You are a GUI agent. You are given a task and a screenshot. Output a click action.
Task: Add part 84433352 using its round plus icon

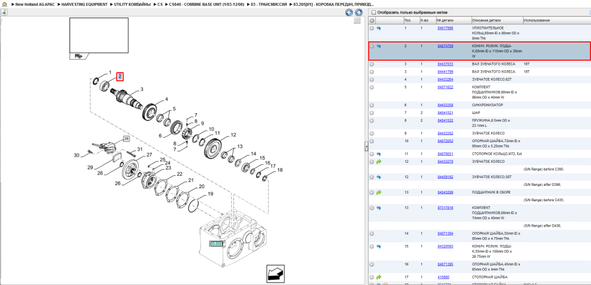point(372,133)
